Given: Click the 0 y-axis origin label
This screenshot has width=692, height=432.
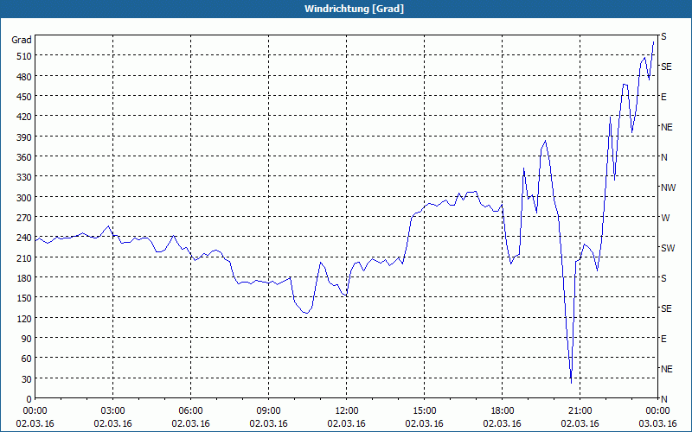Looking at the screenshot, I should pos(29,399).
